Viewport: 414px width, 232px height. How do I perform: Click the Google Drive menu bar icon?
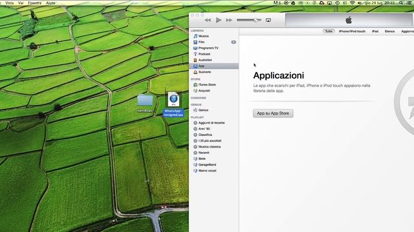coord(293,3)
